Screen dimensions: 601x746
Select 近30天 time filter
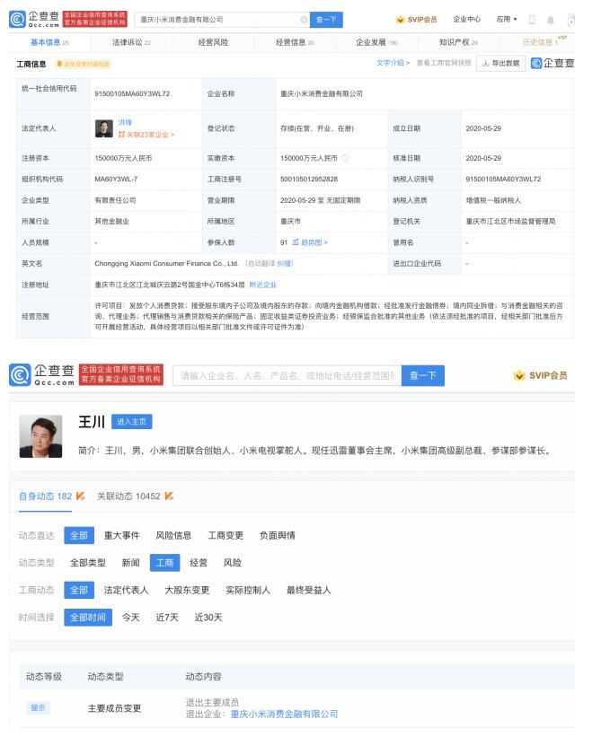click(208, 618)
